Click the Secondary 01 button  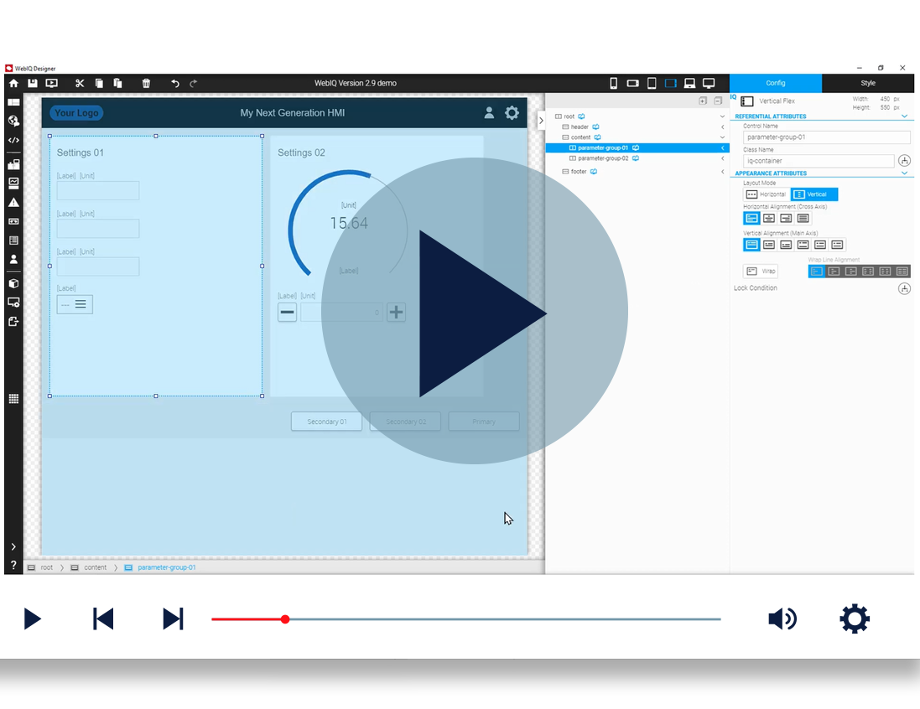click(x=327, y=422)
